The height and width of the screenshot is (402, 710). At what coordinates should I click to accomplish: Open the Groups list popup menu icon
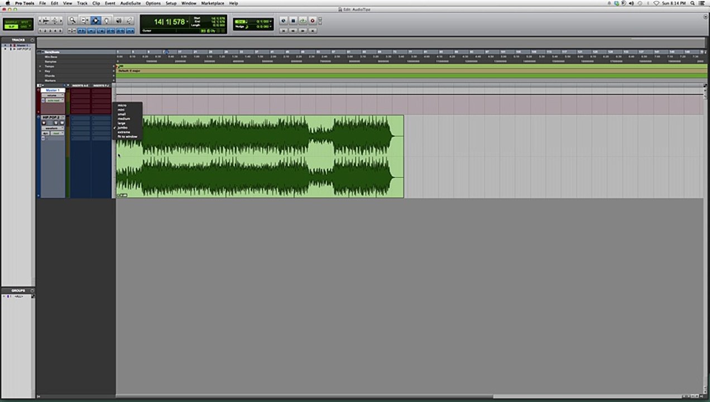coord(32,290)
